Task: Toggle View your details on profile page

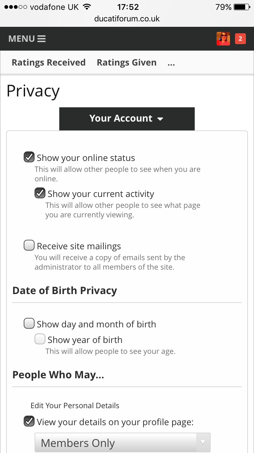Action: click(29, 421)
